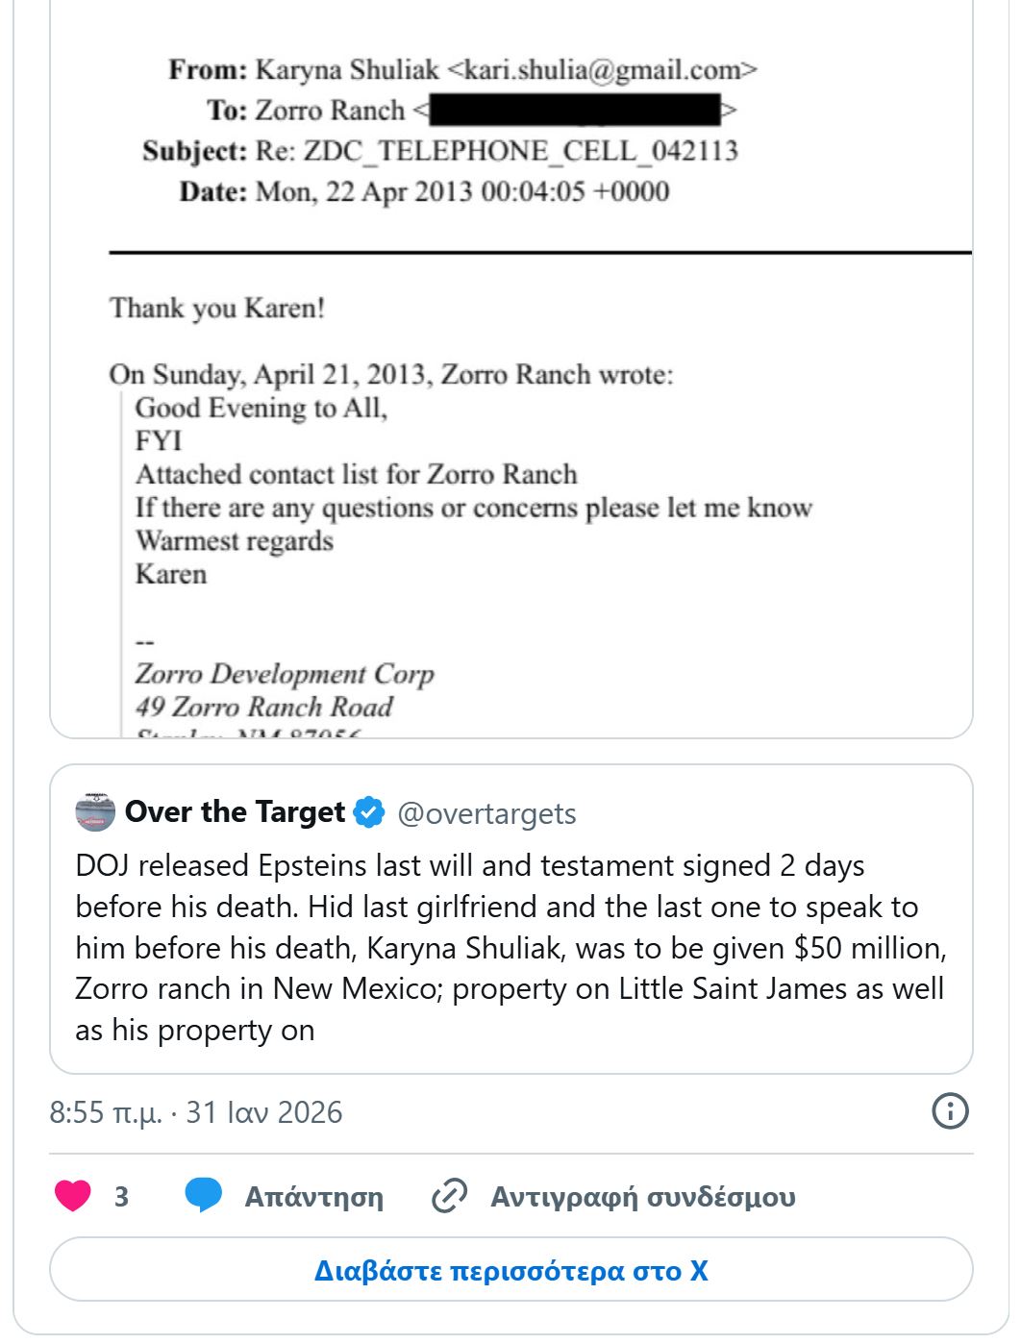Open the tweet info circle icon
Viewport: 1021px width, 1344px height.
[x=950, y=1111]
